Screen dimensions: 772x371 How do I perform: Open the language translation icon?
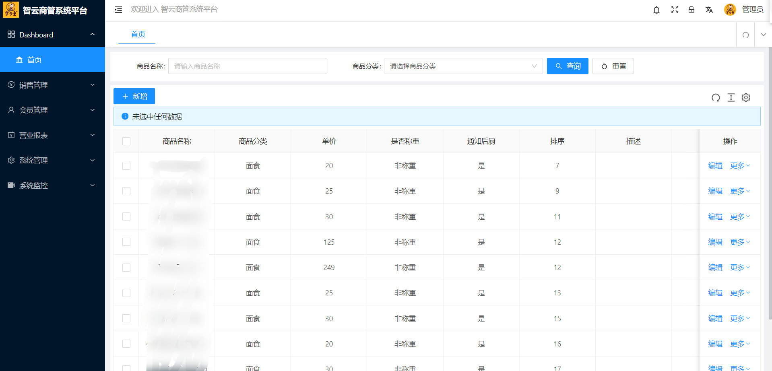coord(709,10)
